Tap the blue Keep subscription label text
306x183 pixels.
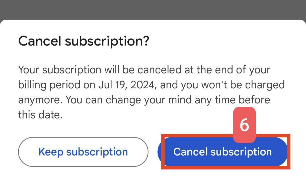coord(83,152)
